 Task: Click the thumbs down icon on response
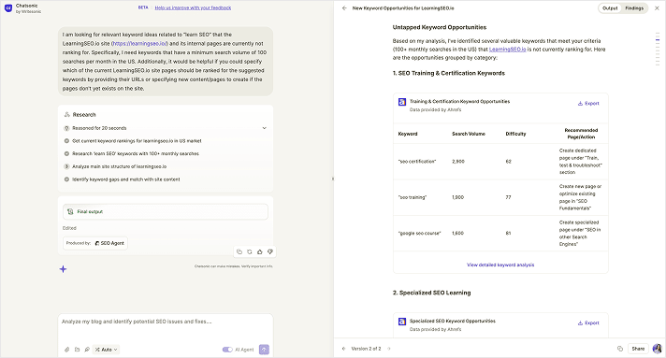269,251
